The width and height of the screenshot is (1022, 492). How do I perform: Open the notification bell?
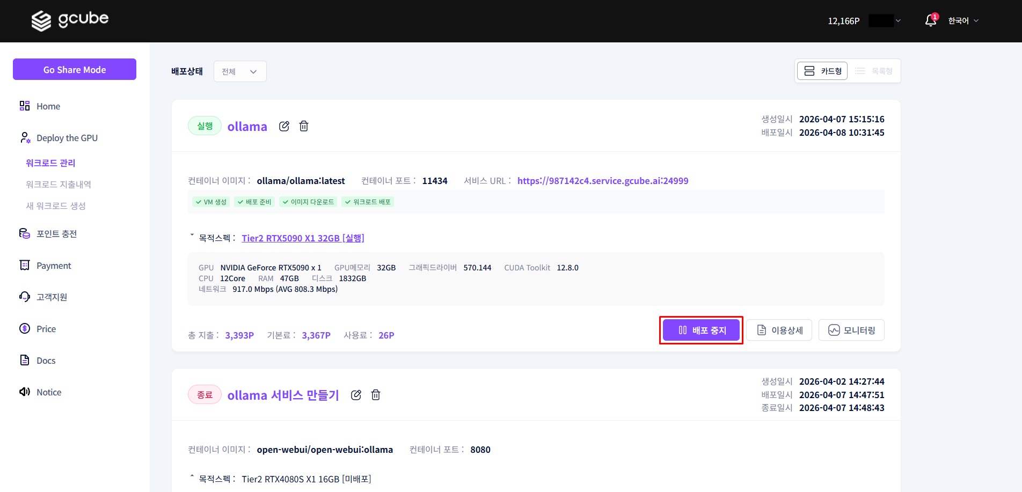point(931,20)
